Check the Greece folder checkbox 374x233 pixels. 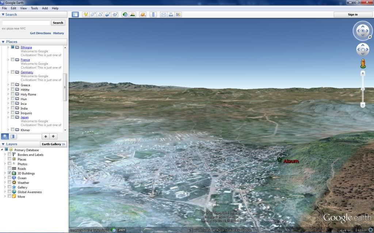[x=13, y=84]
